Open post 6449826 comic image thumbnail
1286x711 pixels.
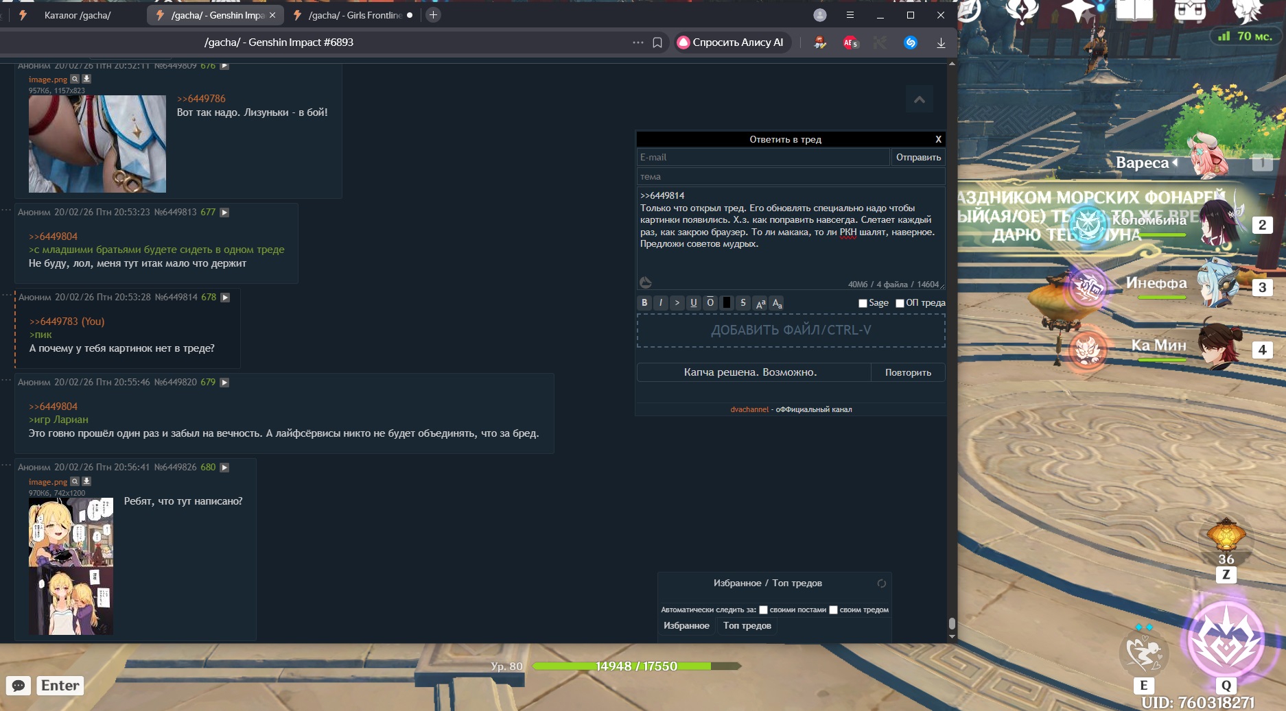point(71,566)
